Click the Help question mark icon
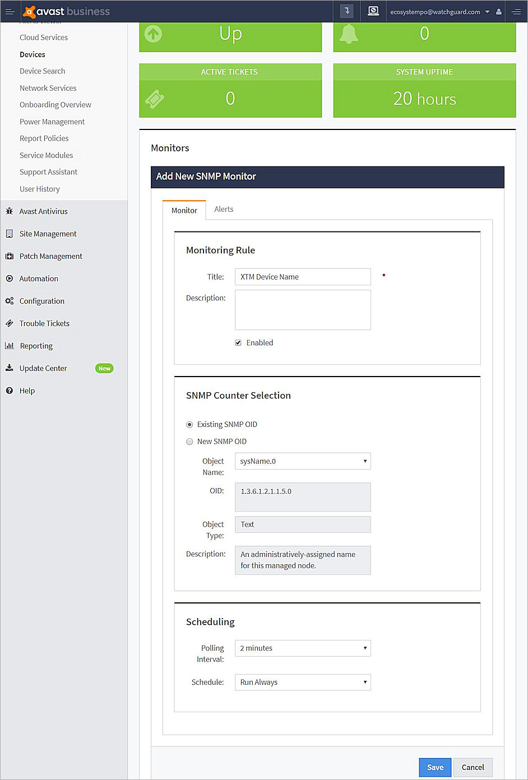The width and height of the screenshot is (528, 780). (x=10, y=391)
